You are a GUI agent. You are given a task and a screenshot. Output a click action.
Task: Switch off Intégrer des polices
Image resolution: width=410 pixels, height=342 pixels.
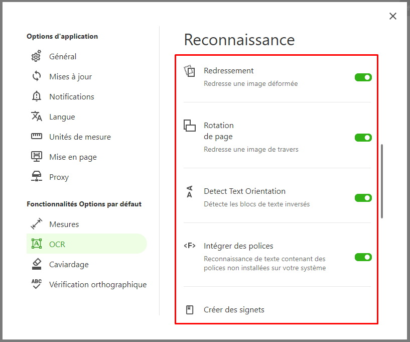363,257
